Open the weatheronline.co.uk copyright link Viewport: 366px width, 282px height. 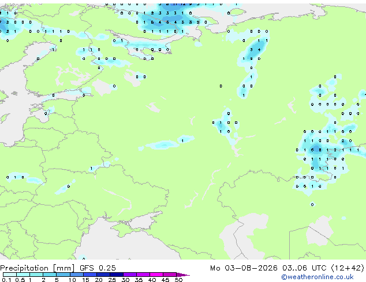tap(318, 277)
